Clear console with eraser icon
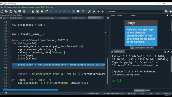Viewport: 172px width, 97px height. click(x=168, y=52)
